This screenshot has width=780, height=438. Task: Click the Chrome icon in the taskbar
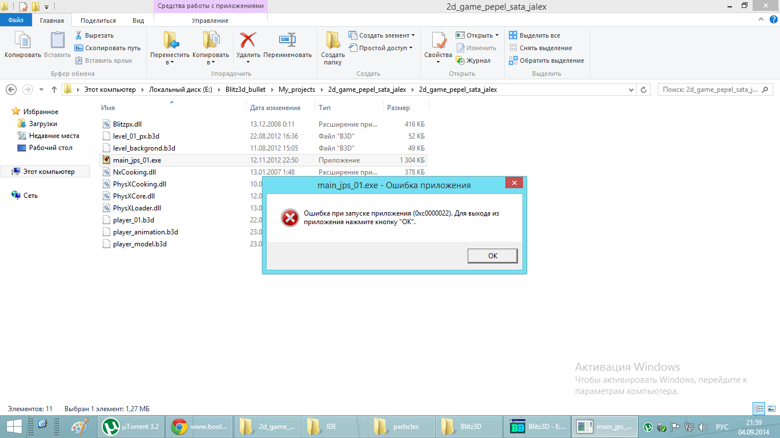click(179, 426)
